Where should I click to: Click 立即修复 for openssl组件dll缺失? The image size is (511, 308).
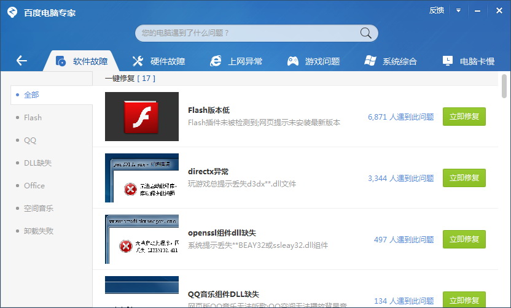(464, 239)
